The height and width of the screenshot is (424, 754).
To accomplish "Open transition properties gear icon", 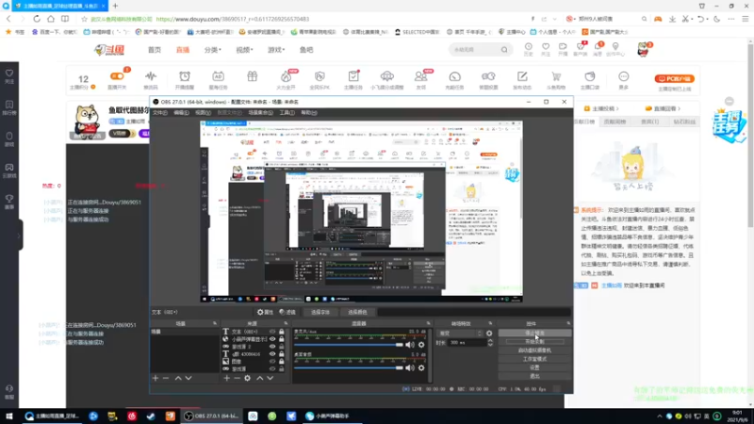I will coord(489,334).
